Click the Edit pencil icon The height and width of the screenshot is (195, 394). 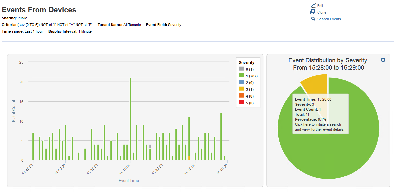tap(313, 5)
